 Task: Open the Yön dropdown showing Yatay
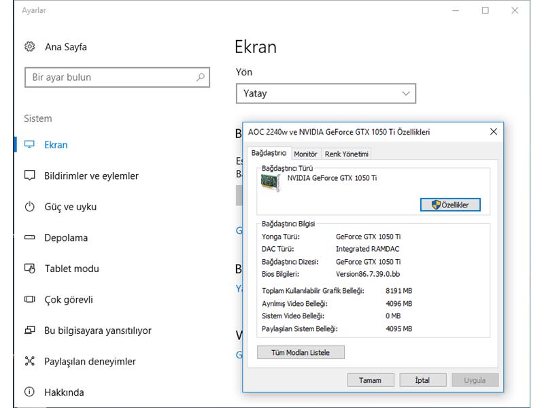tap(326, 93)
